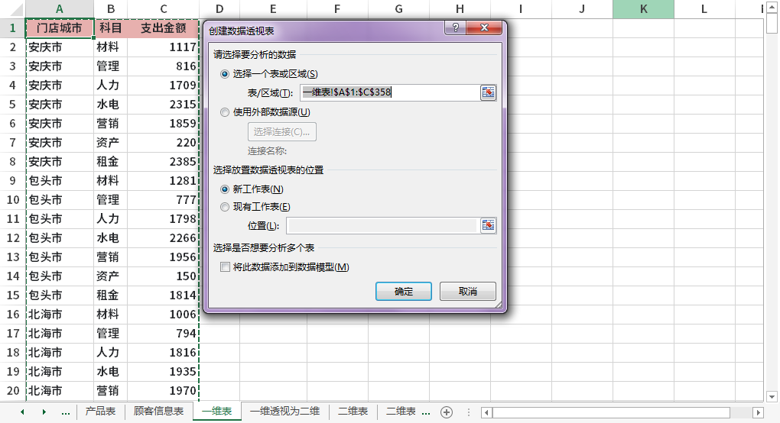Switch to 一维表 sheet tab
Viewport: 780px width, 423px height.
click(217, 412)
